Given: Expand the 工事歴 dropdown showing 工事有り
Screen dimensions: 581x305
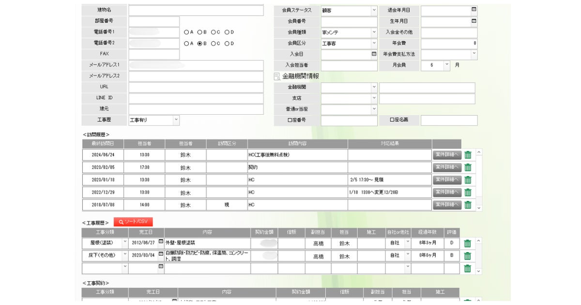Looking at the screenshot, I should tap(176, 120).
